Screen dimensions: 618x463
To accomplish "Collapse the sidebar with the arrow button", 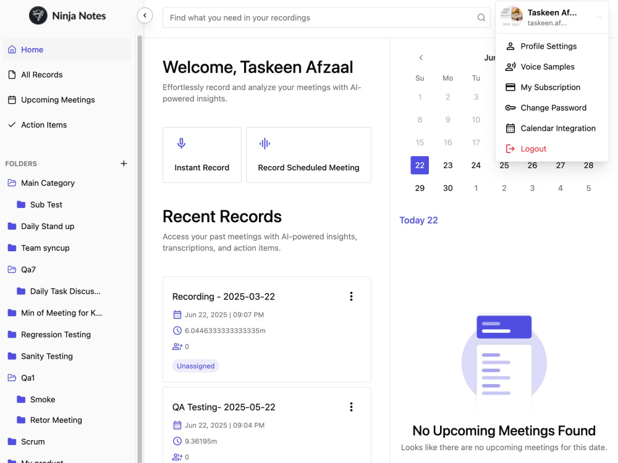I will 145,16.
